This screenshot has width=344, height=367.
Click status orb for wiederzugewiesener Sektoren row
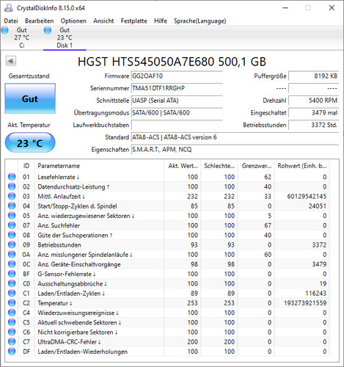point(12,216)
